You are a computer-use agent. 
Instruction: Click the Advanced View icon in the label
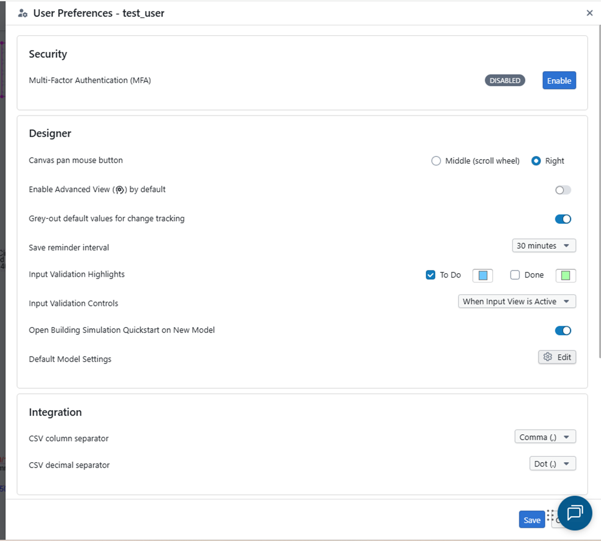pyautogui.click(x=120, y=190)
